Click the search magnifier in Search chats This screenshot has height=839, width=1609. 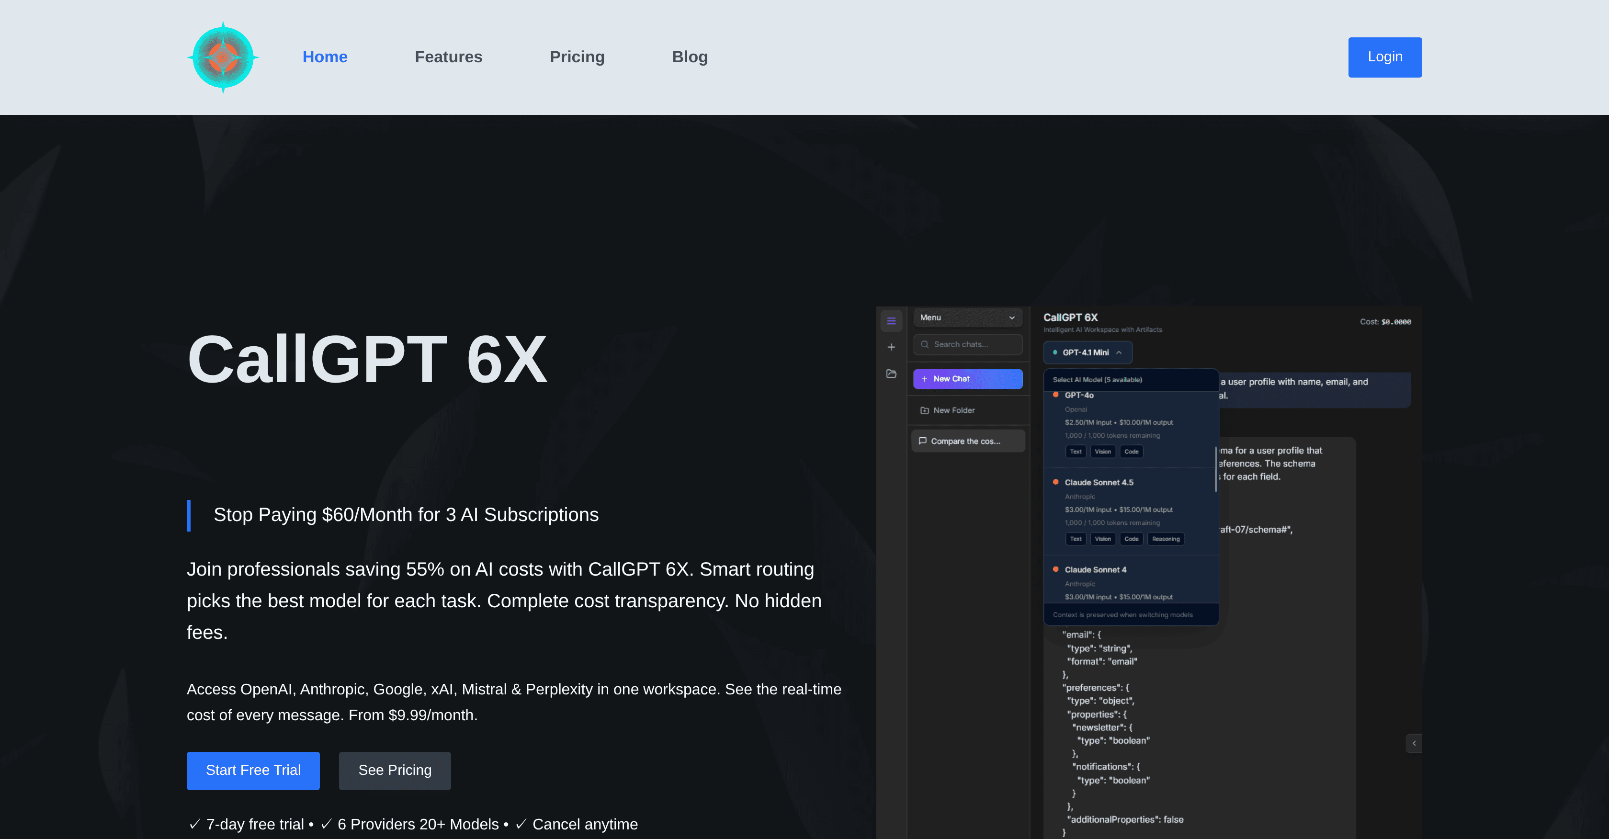(925, 344)
